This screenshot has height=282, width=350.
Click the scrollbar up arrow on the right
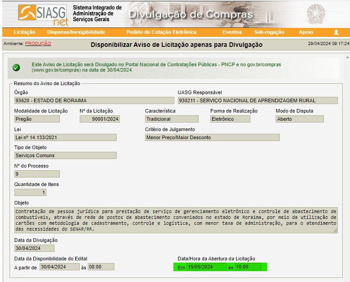(347, 58)
